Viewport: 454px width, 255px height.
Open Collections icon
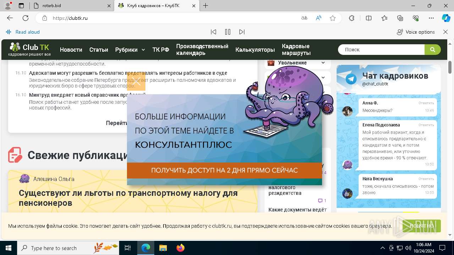point(400,18)
